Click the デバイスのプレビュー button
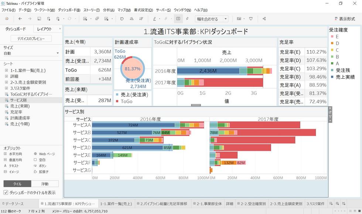The width and height of the screenshot is (362, 214). [31, 39]
